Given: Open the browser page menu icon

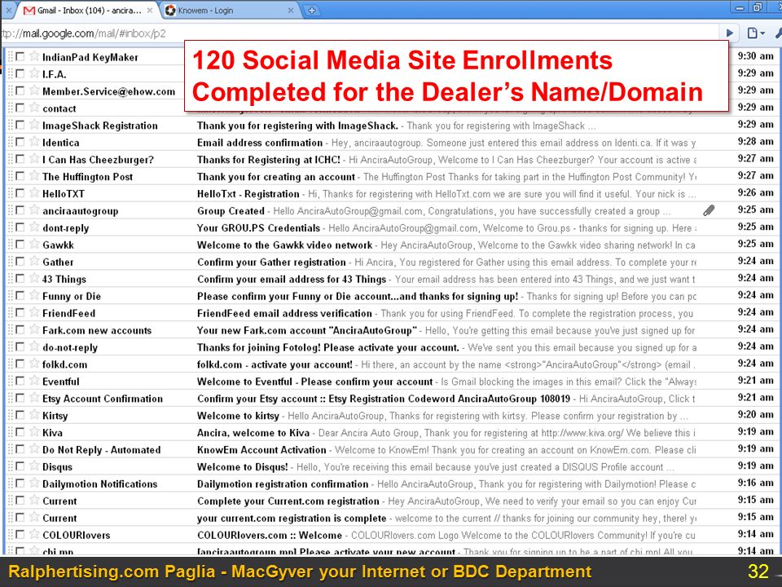Looking at the screenshot, I should [756, 33].
